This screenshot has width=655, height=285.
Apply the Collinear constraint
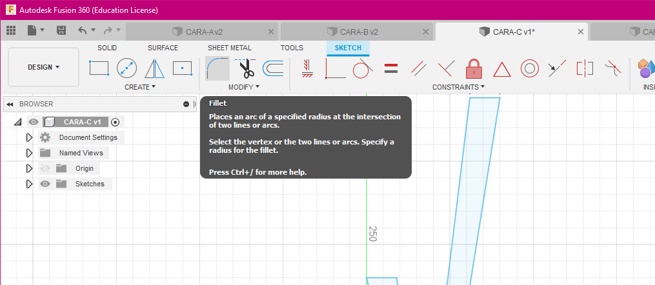click(x=558, y=68)
